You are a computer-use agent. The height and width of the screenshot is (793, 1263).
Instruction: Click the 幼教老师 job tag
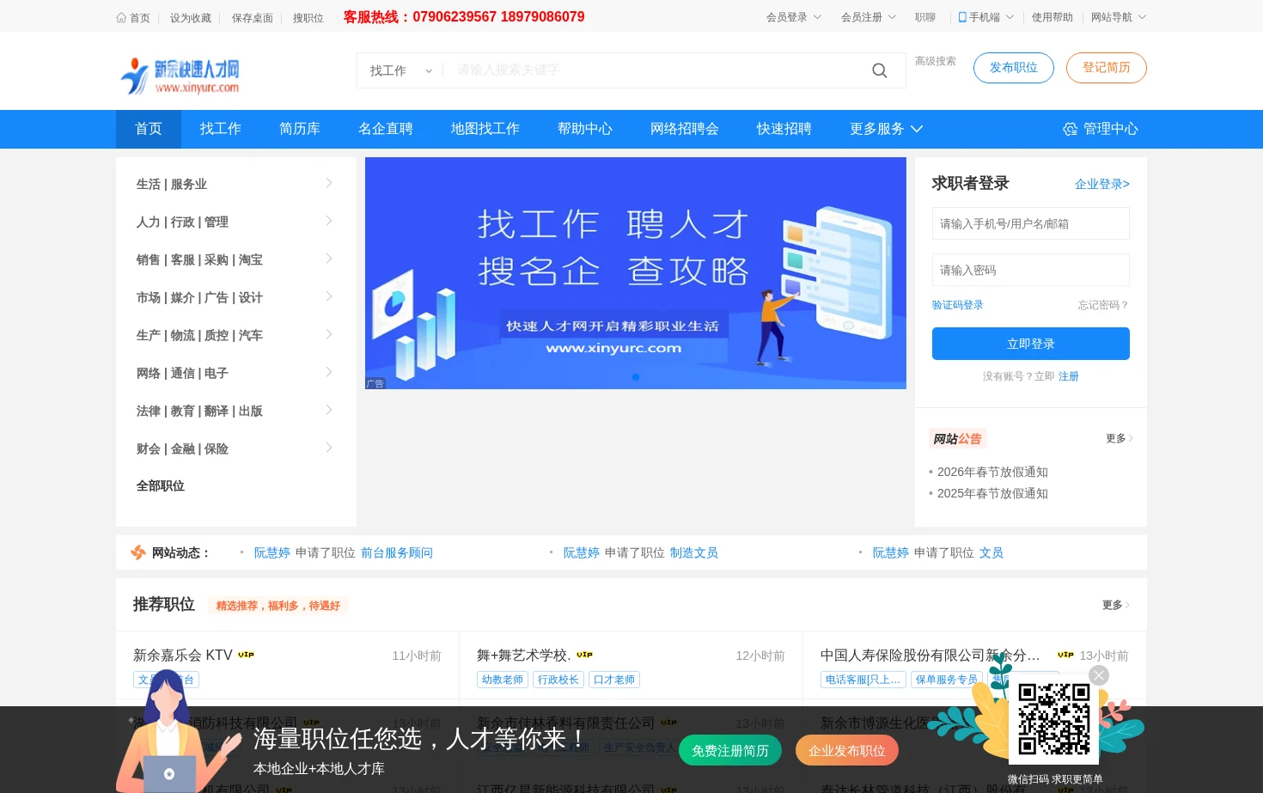click(503, 680)
